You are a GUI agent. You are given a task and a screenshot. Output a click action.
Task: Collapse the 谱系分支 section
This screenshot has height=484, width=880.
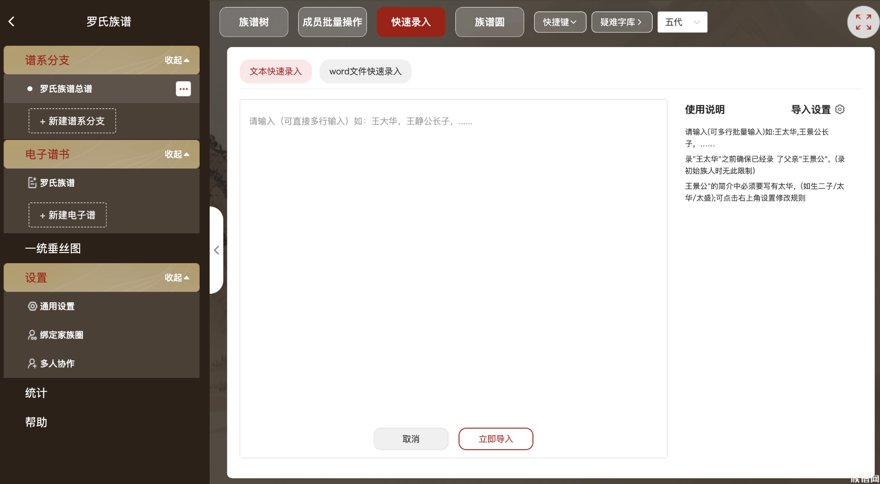176,60
